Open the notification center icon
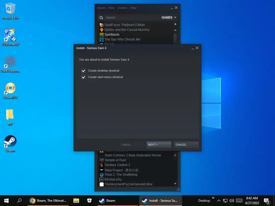Screen dimensions: 275x206 267,201
